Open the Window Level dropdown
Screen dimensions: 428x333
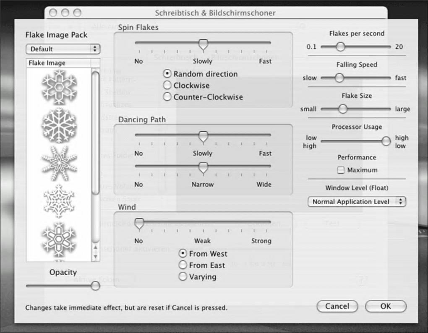tap(357, 202)
